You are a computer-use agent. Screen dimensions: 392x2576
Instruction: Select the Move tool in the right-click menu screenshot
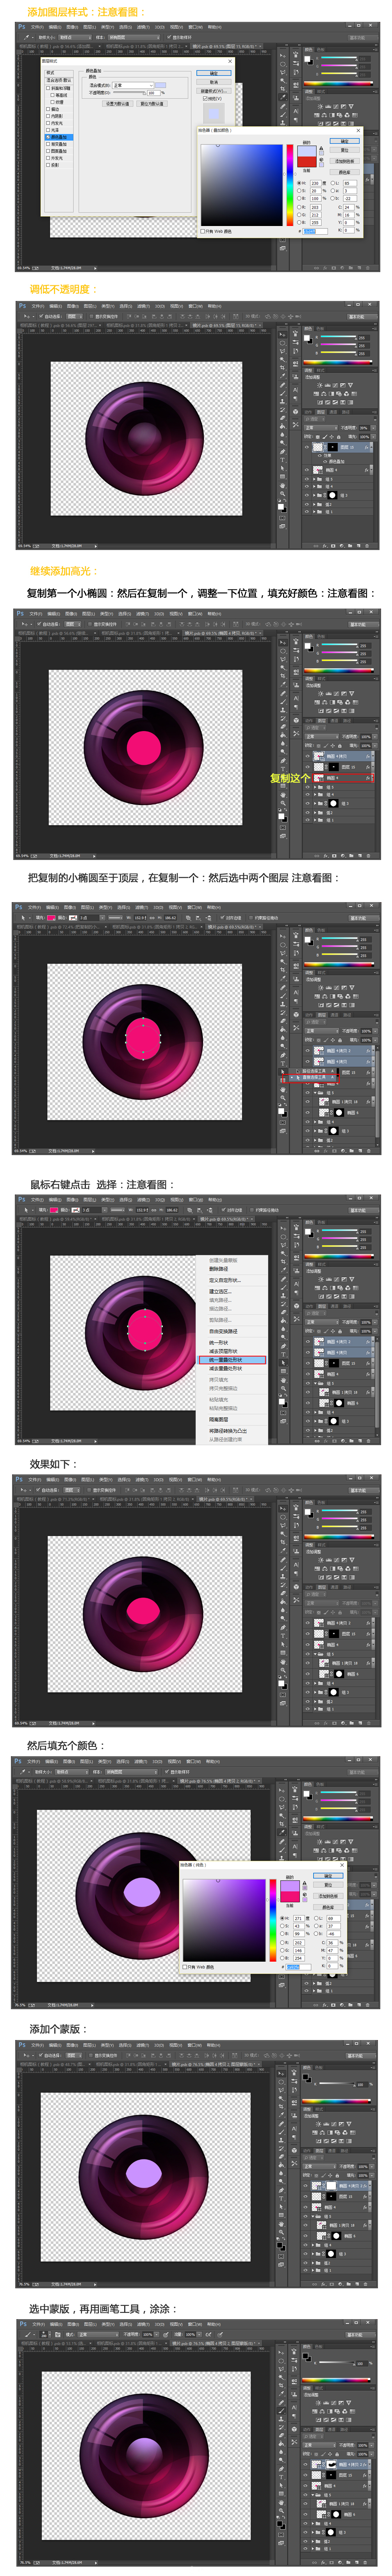coord(284,1228)
